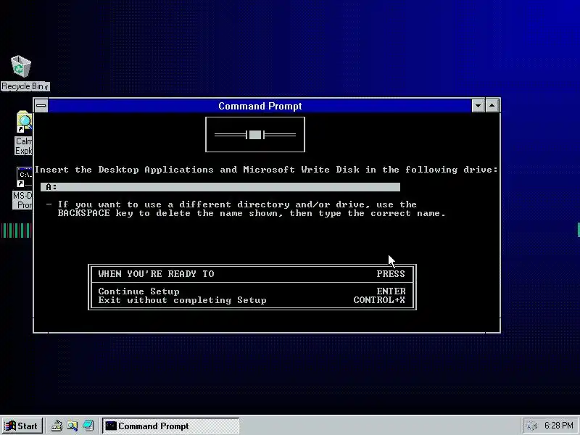Viewport: 580px width, 435px height.
Task: Click the cyan notebook quick launch icon
Action: click(88, 426)
